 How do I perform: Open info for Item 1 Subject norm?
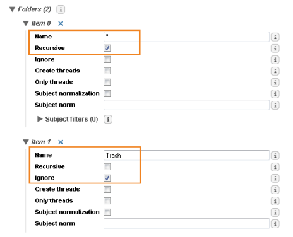tap(275, 224)
